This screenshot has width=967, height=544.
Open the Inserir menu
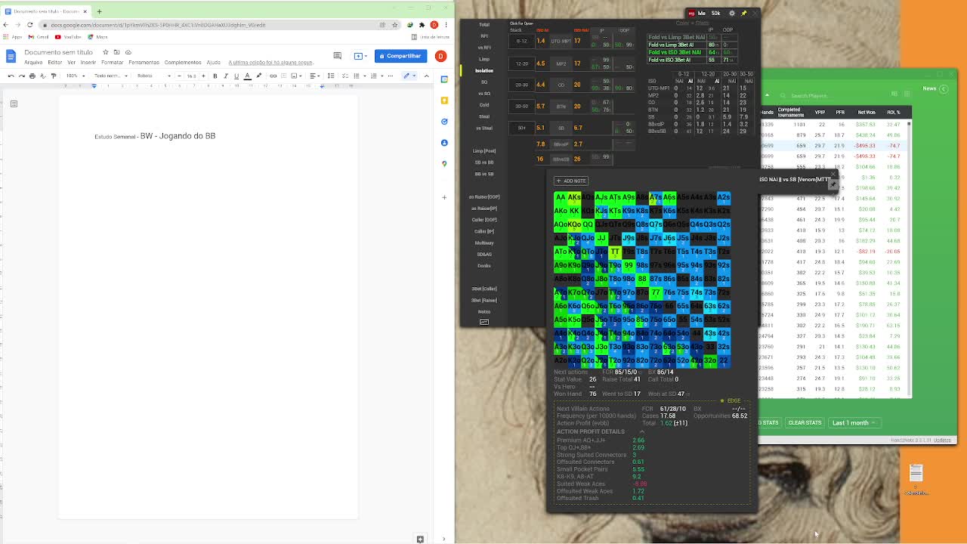point(88,63)
